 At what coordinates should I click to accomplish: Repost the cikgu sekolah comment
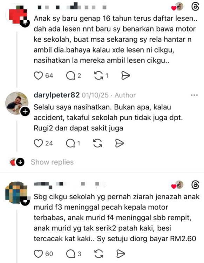coord(99,254)
